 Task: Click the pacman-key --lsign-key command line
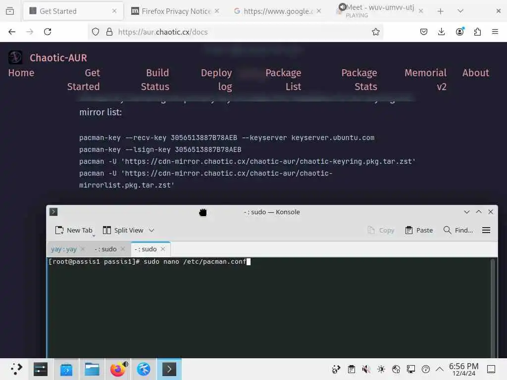click(160, 150)
